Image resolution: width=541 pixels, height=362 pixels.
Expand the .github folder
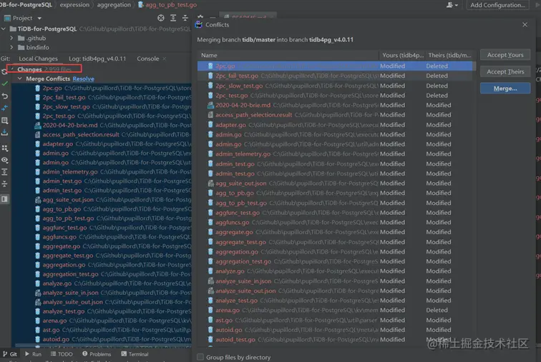[11, 38]
